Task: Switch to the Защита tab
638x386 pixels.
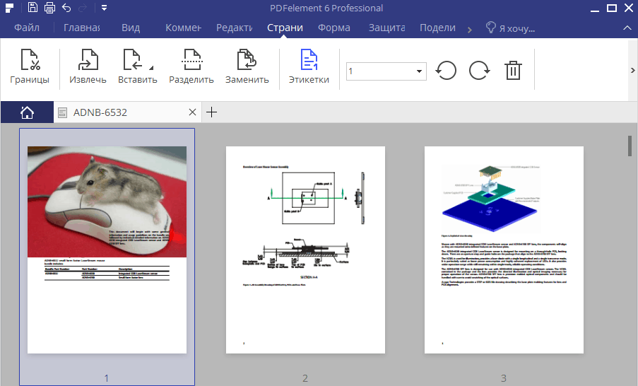Action: [386, 28]
